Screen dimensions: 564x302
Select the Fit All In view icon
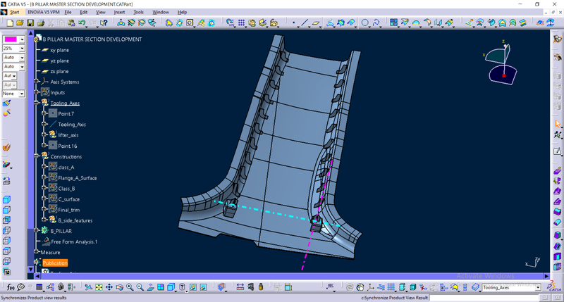coord(99,287)
